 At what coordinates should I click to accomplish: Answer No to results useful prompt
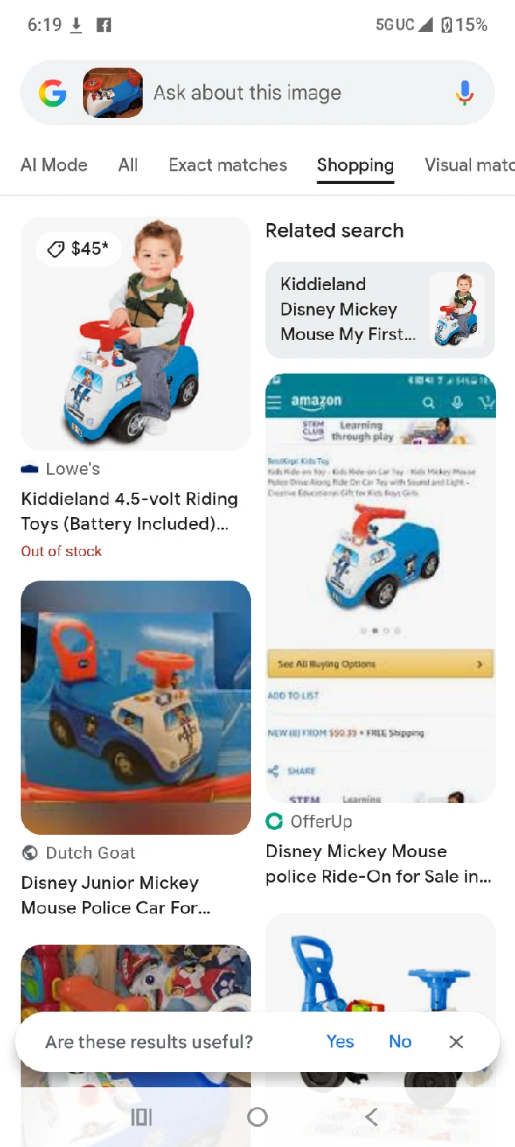tap(400, 1042)
